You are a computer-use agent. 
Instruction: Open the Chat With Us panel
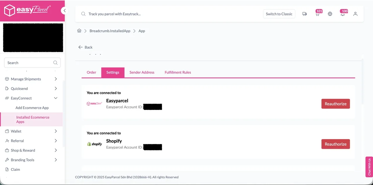coord(369,167)
